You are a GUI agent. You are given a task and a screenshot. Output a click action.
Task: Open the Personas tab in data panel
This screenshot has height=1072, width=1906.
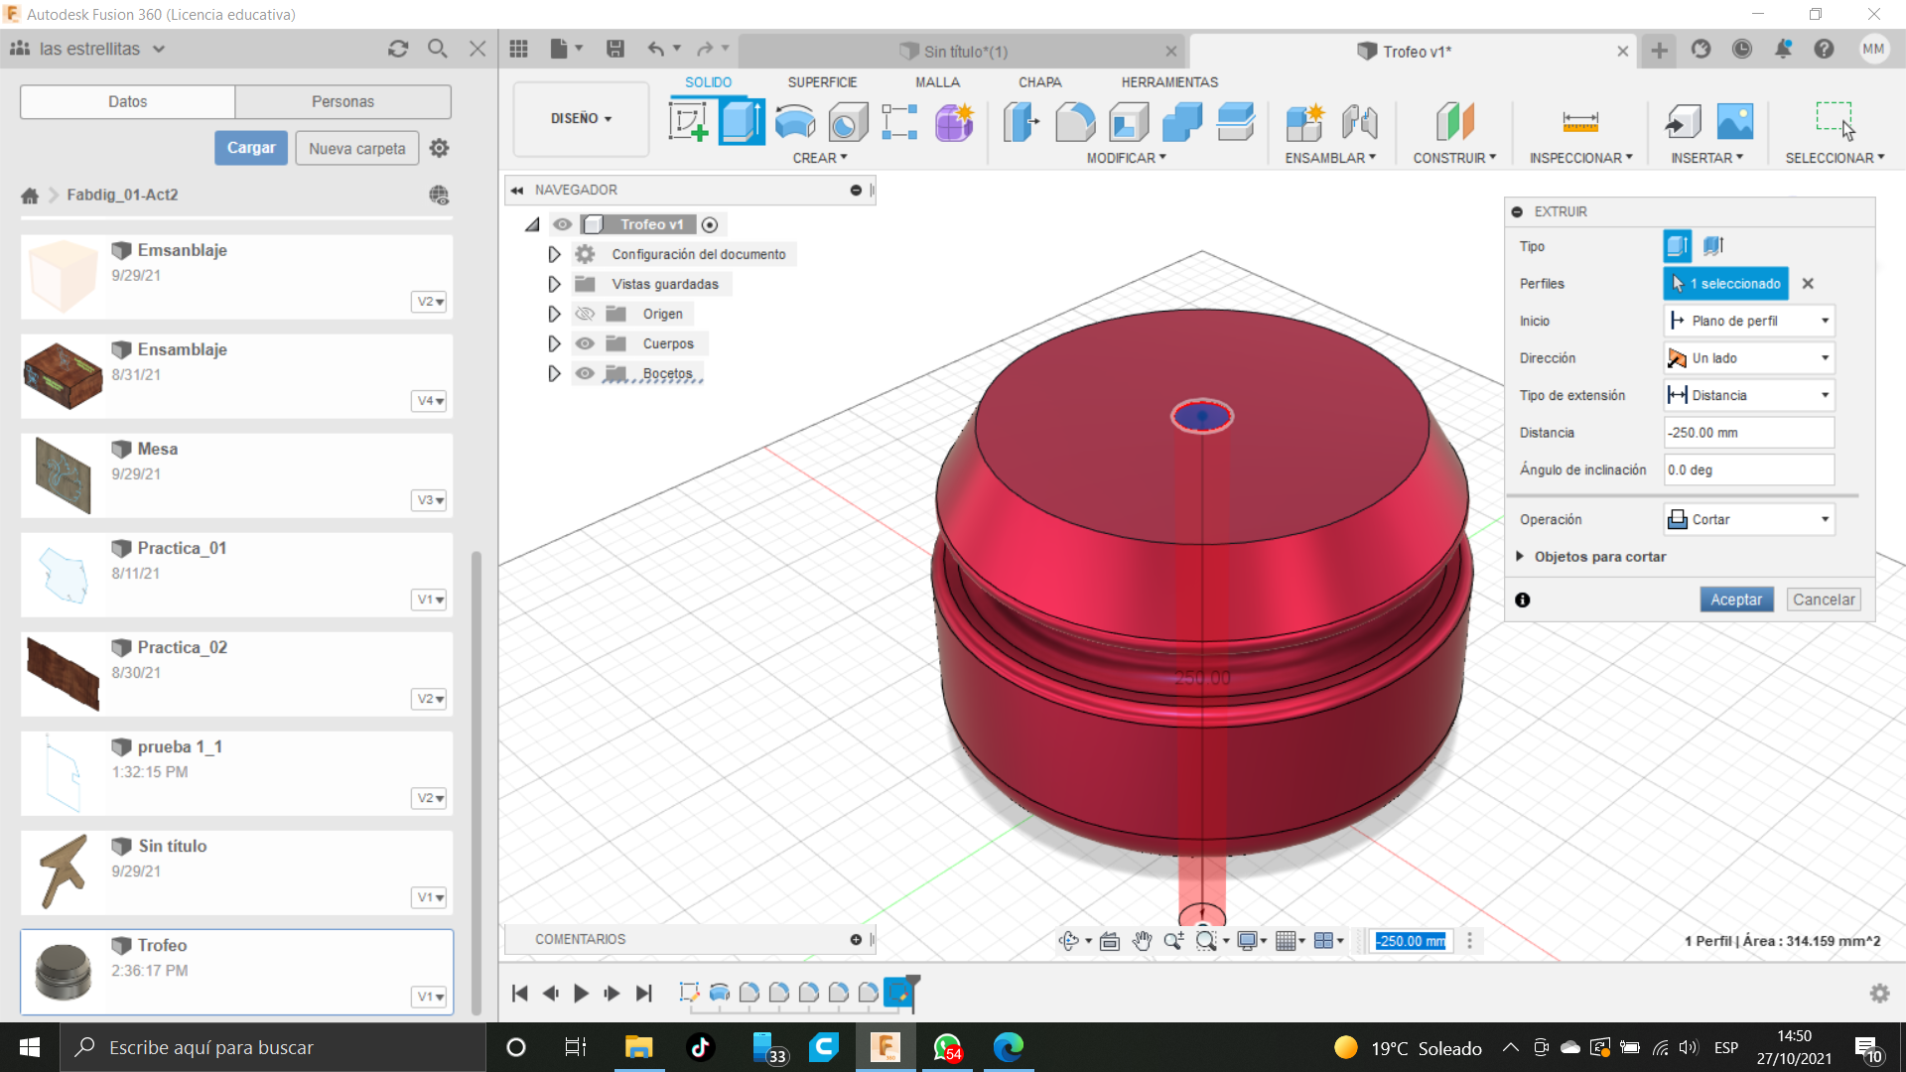(x=342, y=101)
